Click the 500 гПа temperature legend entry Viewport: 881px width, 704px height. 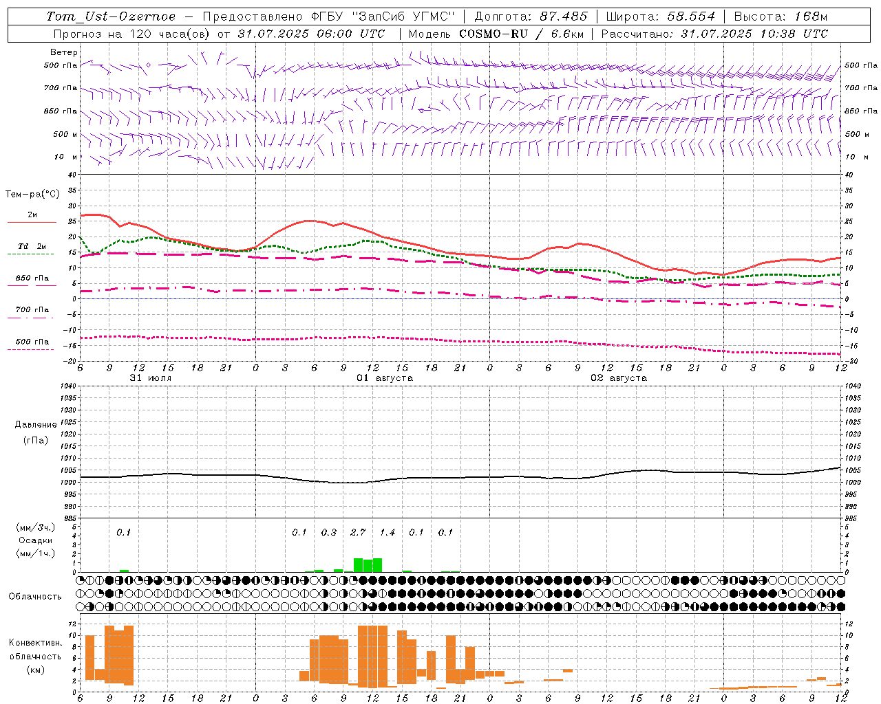[32, 342]
